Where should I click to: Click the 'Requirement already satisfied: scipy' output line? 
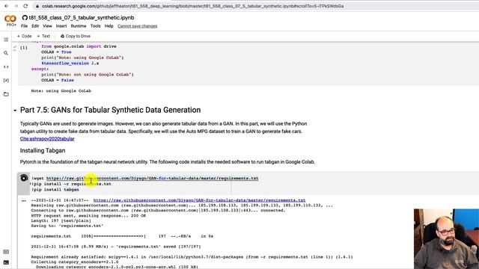tap(192, 257)
